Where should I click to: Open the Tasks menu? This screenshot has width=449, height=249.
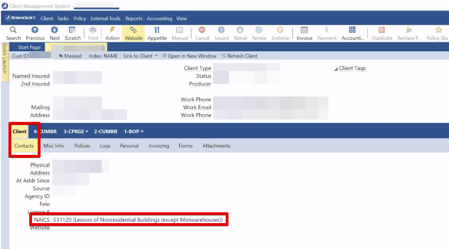[x=63, y=18]
